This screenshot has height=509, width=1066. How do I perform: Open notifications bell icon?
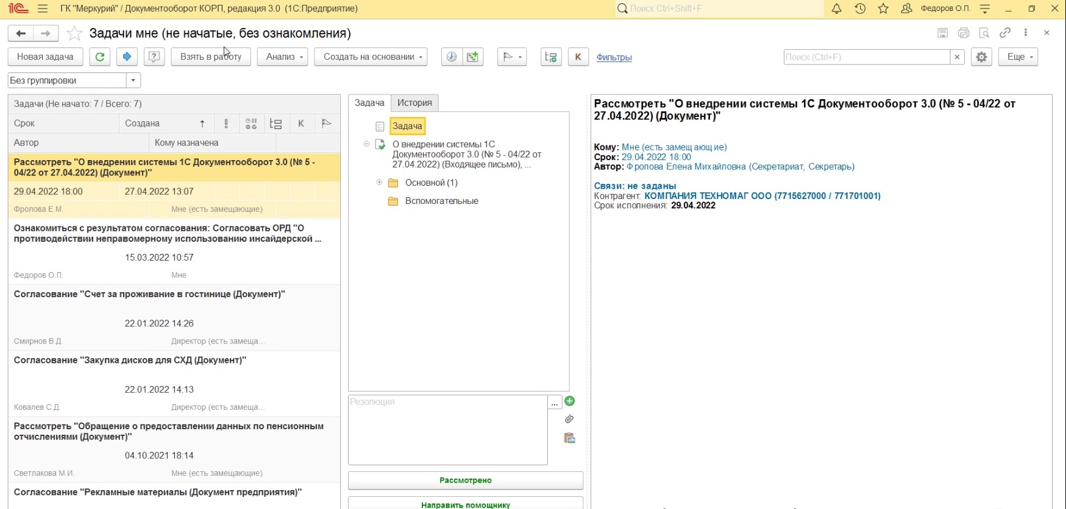837,9
